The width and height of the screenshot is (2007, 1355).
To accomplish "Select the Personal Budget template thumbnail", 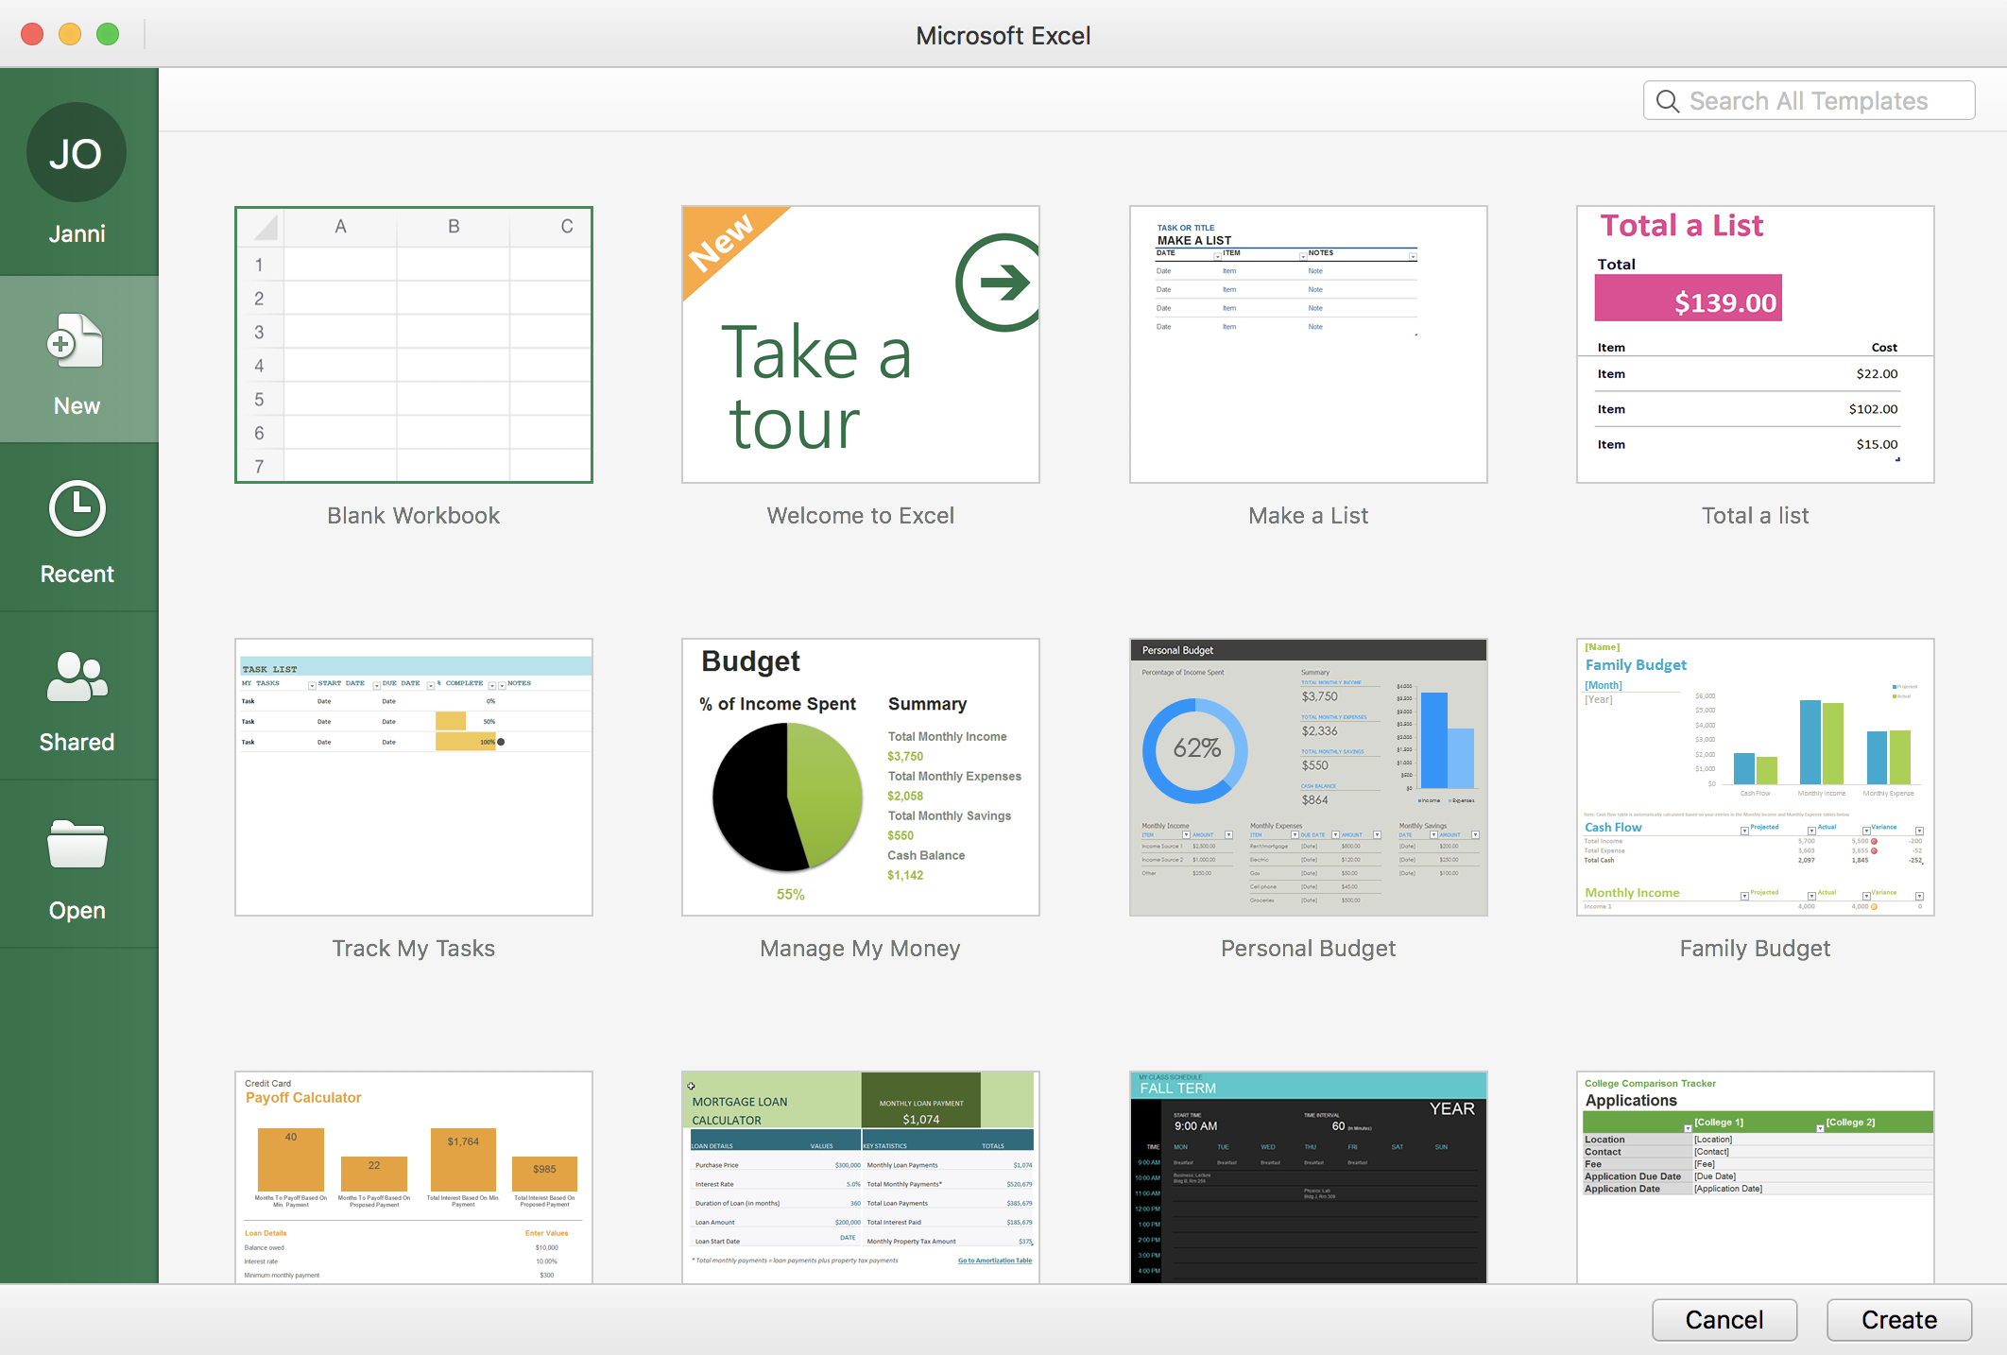I will (x=1309, y=777).
